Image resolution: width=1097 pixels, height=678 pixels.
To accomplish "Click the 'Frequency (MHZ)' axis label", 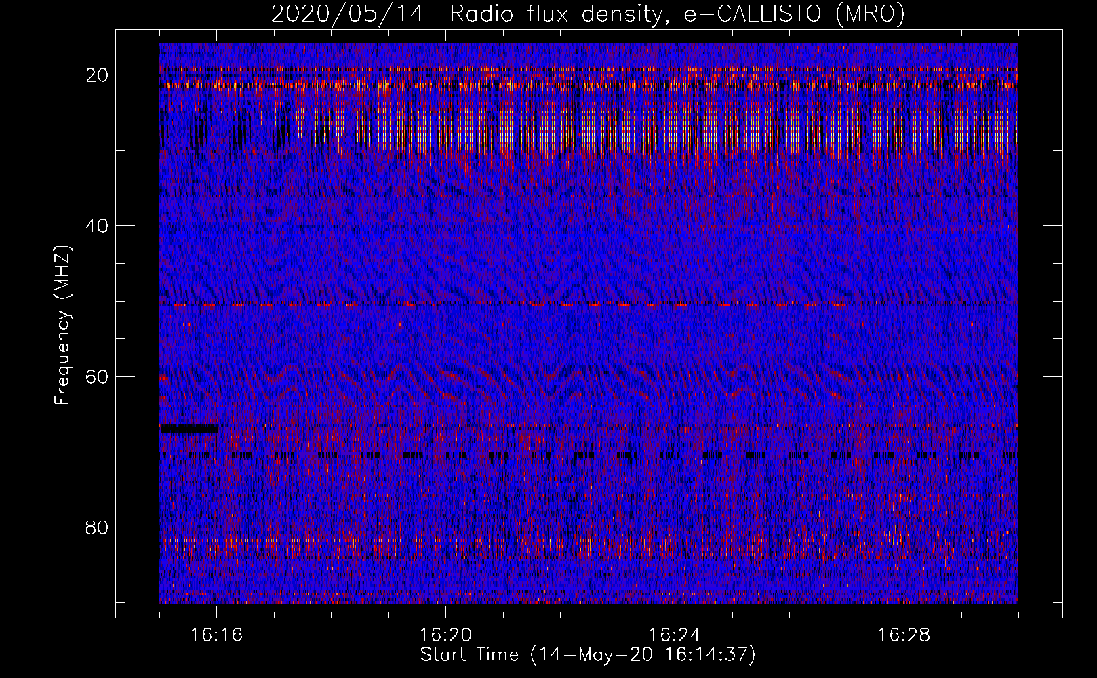I will [x=62, y=325].
